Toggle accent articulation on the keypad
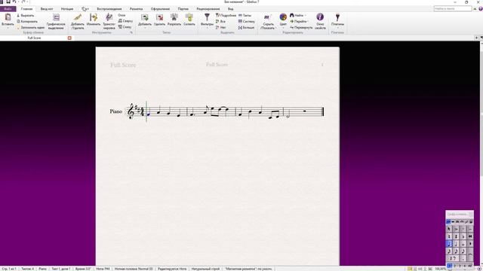The image size is (483, 271). tap(456, 229)
